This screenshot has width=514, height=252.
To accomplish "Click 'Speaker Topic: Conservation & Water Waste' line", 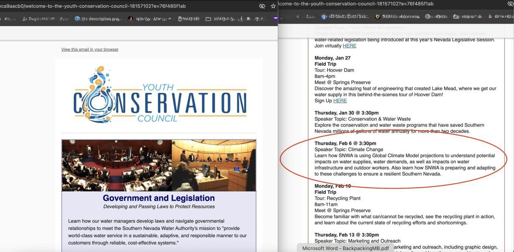I will coord(363,119).
